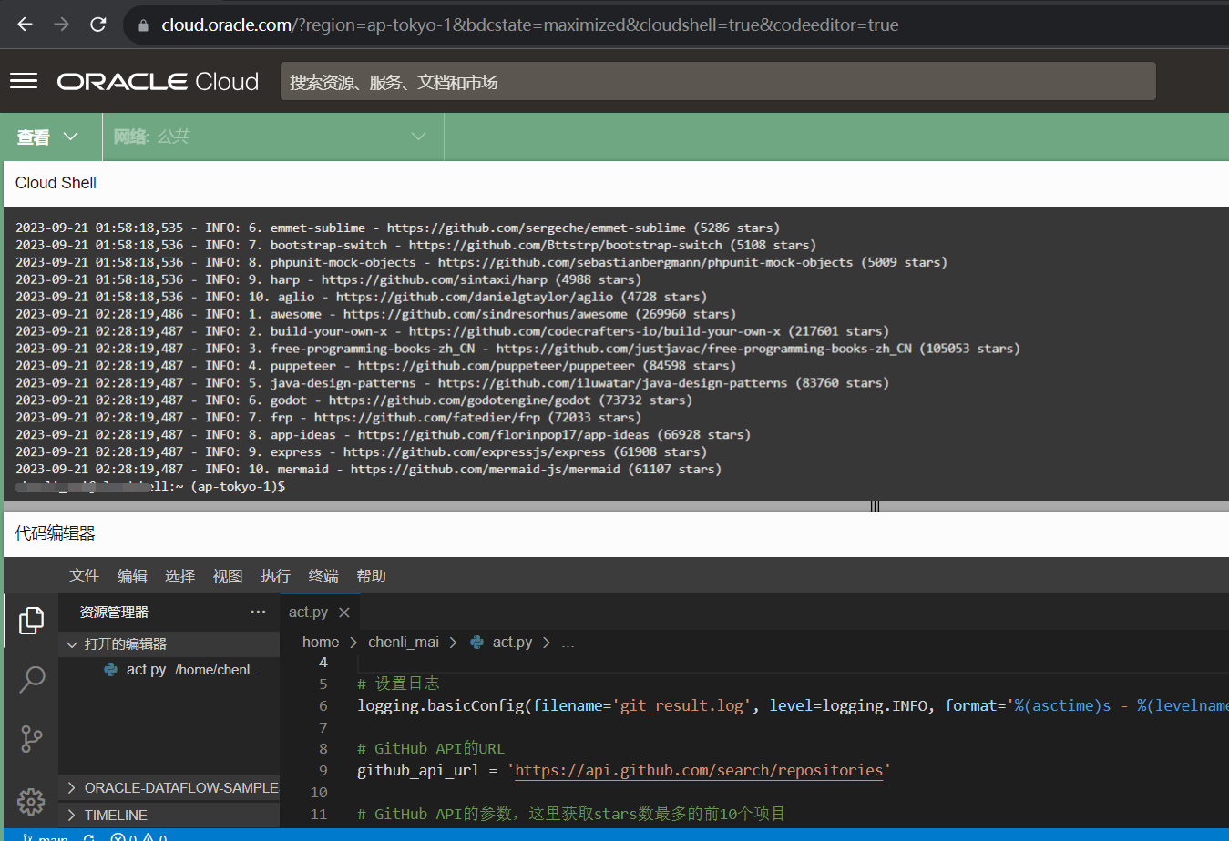Click the build-your-own-x log line
1229x841 pixels.
tap(452, 330)
